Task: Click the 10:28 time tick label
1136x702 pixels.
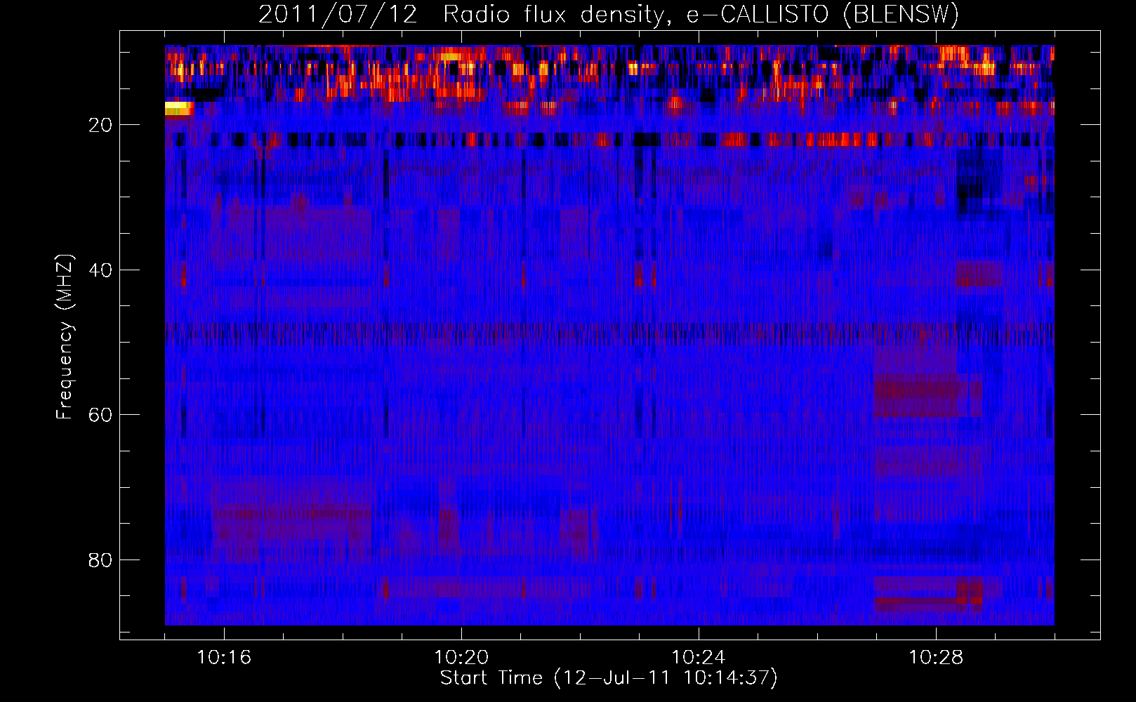Action: tap(936, 658)
